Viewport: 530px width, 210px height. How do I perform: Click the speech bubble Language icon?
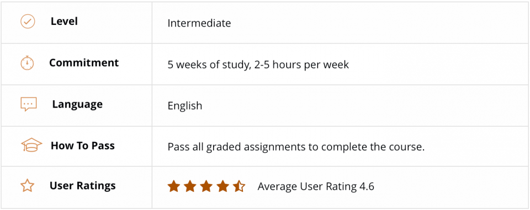pos(29,104)
